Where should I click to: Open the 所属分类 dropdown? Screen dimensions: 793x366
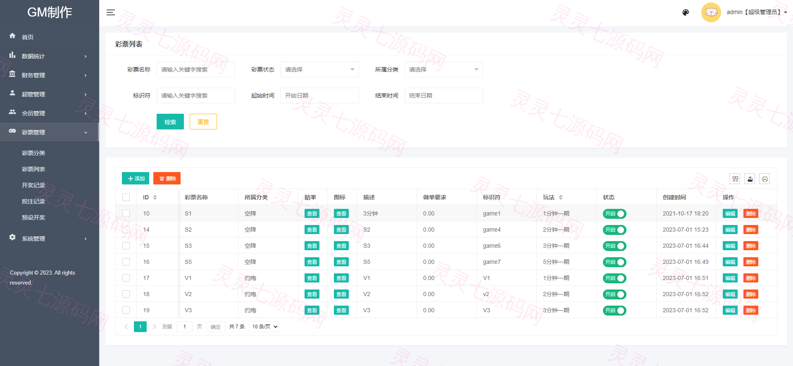[444, 69]
